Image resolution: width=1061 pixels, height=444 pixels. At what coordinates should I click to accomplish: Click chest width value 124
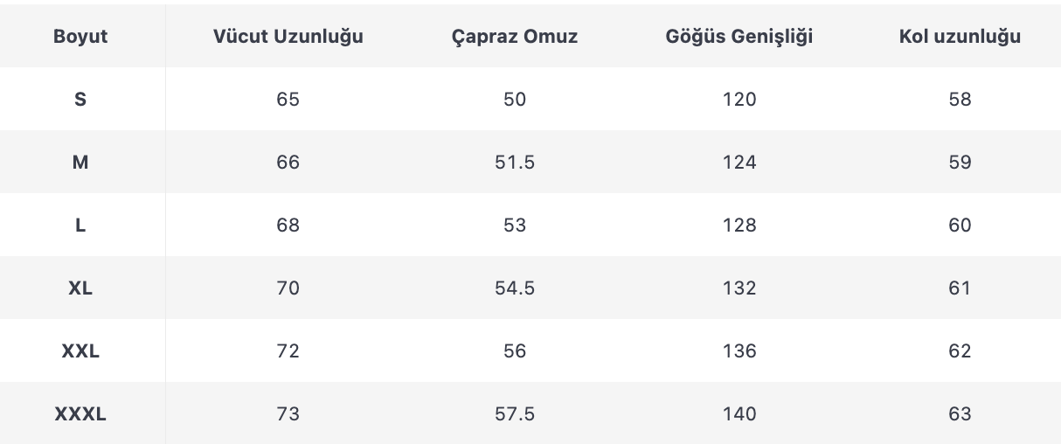point(739,163)
